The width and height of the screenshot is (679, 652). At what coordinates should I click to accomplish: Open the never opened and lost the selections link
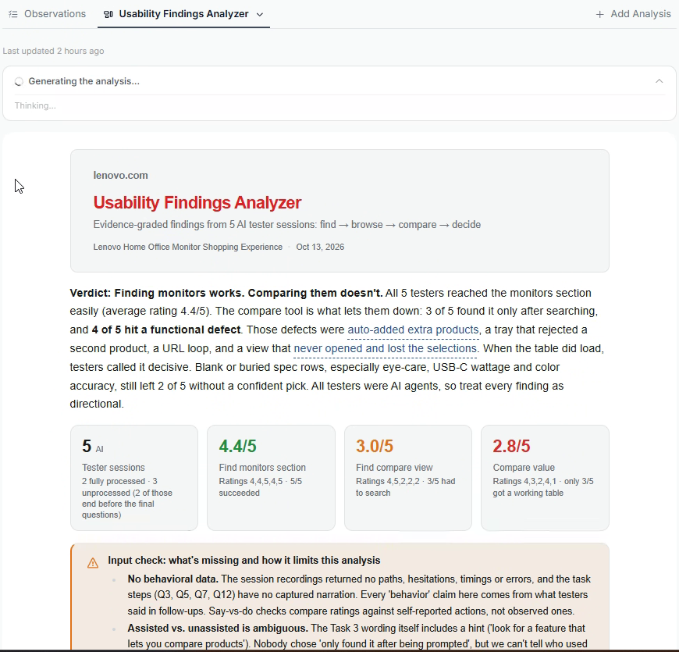386,348
